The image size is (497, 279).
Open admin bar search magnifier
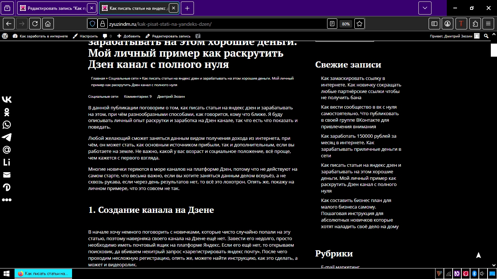tap(486, 36)
